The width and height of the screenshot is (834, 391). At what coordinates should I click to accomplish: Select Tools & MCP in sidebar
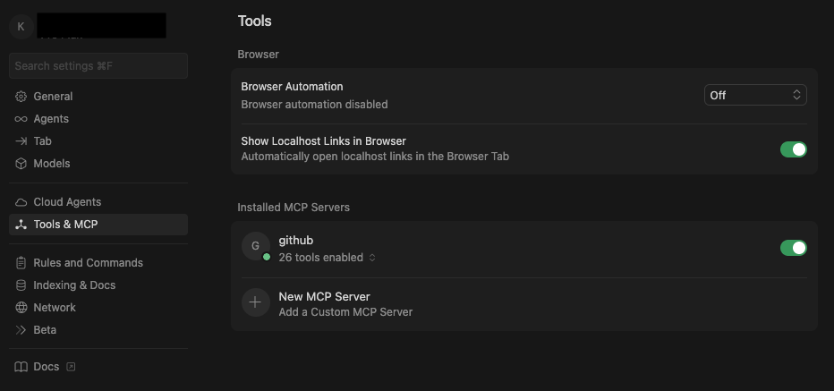tap(65, 225)
